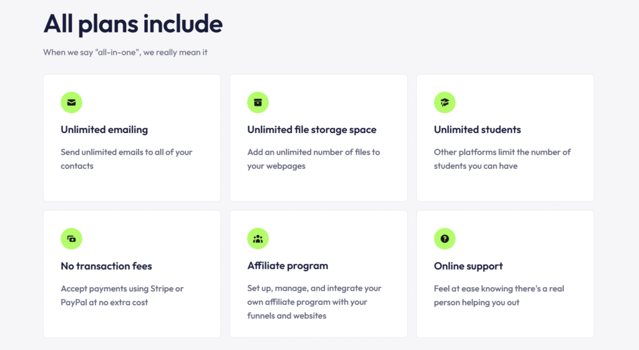Image resolution: width=639 pixels, height=350 pixels.
Task: Click the file storage archive box icon
Action: point(258,102)
